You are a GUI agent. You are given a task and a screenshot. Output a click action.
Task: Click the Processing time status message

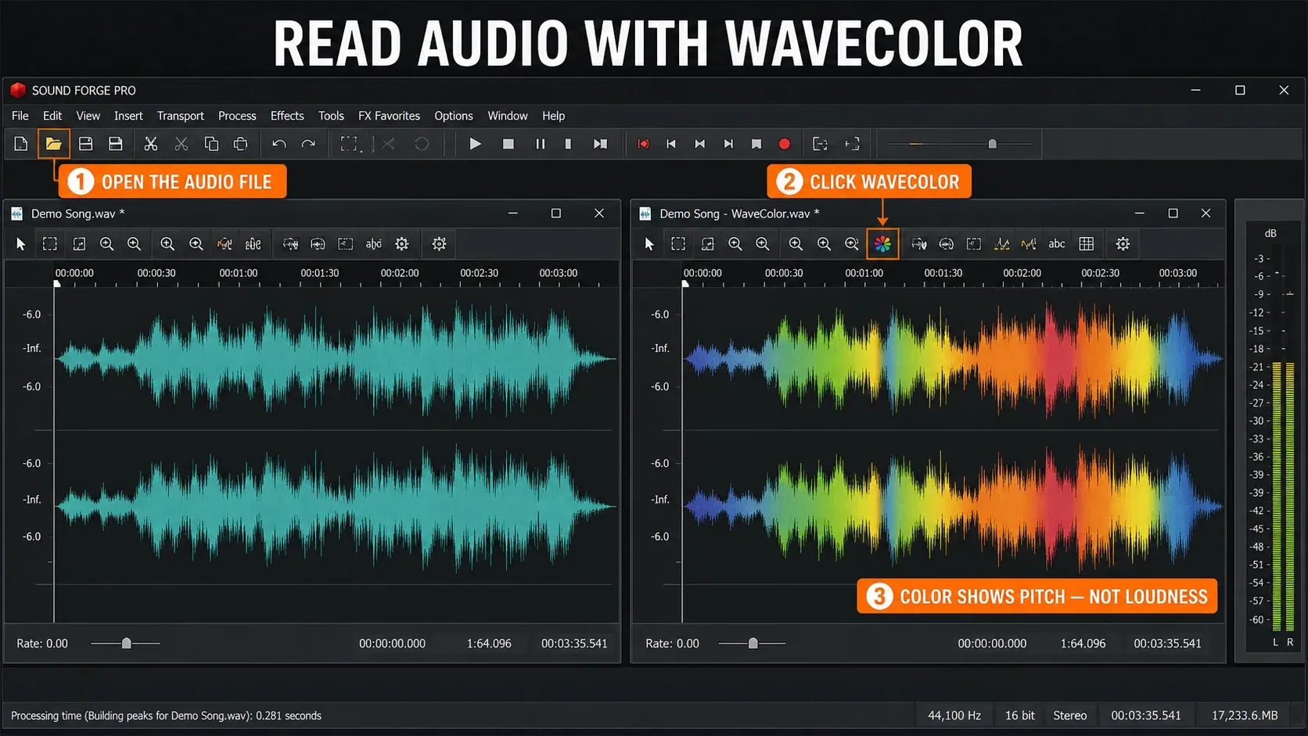click(166, 716)
